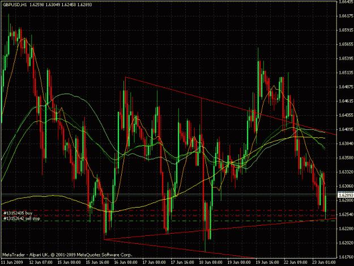Click the 1.64355 price axis label

[346, 115]
